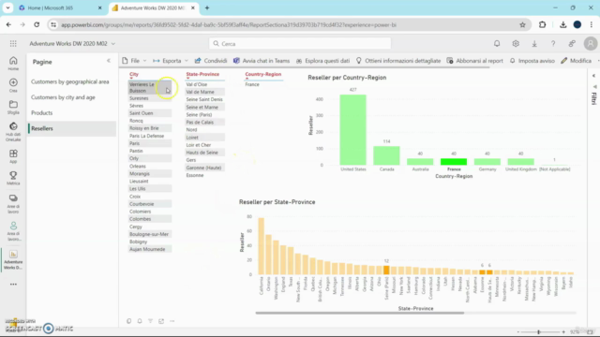Image resolution: width=600 pixels, height=337 pixels.
Task: Click Imposta avviso
Action: point(532,61)
